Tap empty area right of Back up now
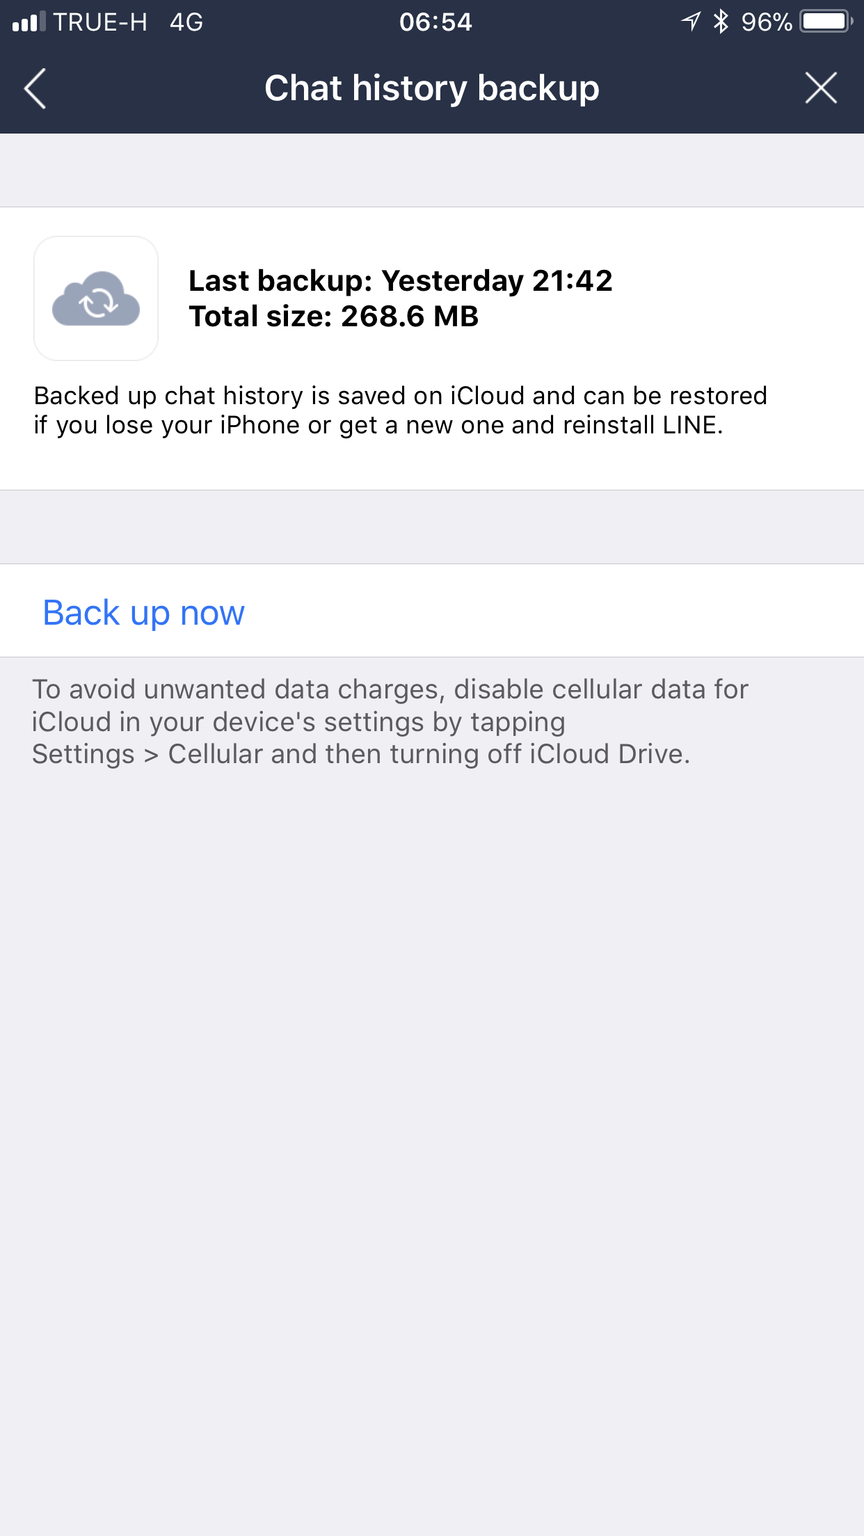Image resolution: width=864 pixels, height=1536 pixels. (x=557, y=611)
